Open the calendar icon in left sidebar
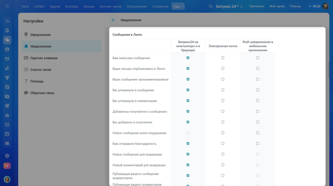The width and height of the screenshot is (333, 186). click(x=7, y=134)
